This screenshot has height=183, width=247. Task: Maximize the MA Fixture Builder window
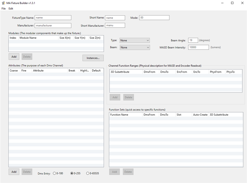[x=232, y=3]
